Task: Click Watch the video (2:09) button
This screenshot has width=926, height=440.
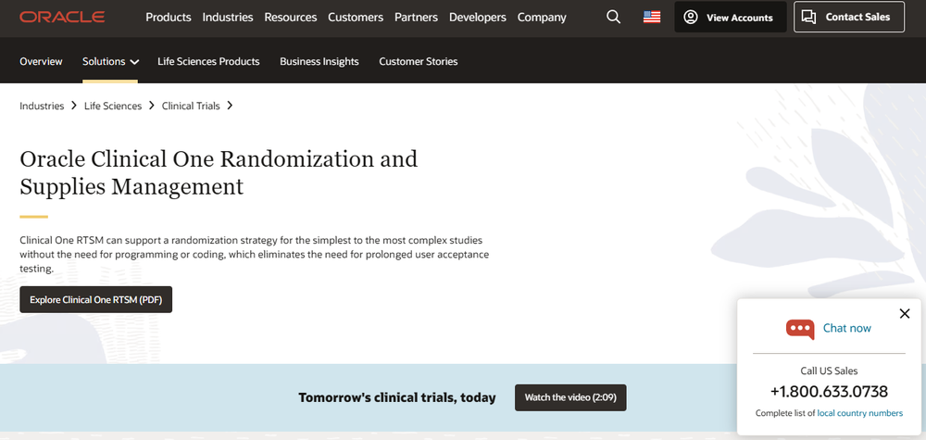Action: click(570, 397)
